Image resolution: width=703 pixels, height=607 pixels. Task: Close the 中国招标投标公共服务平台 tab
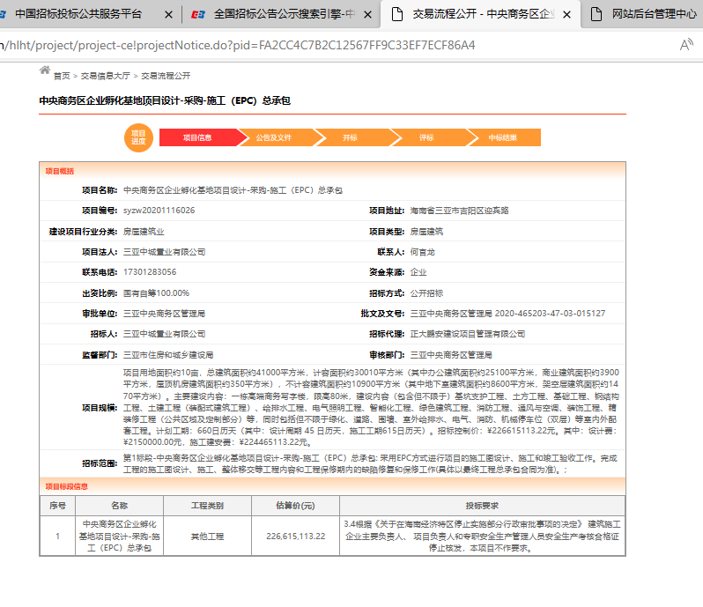(167, 14)
